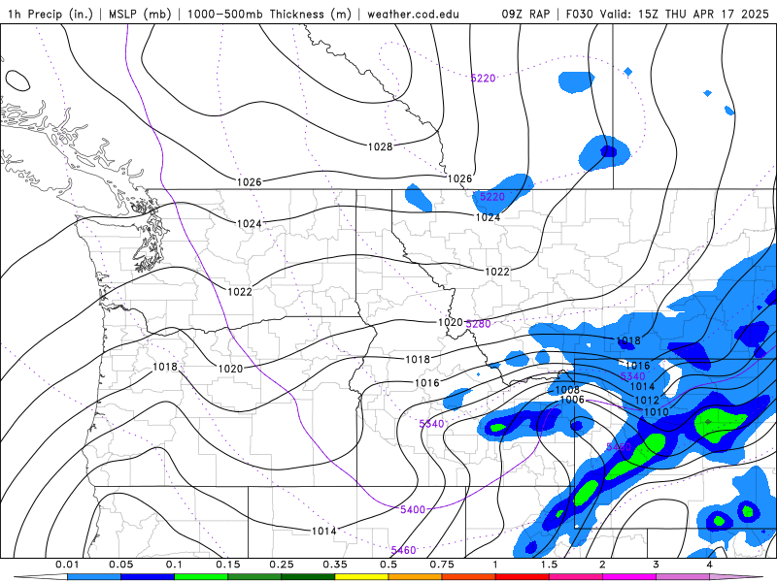Click the '1h Precip (in.)' header text
The image size is (777, 582).
pyautogui.click(x=51, y=15)
